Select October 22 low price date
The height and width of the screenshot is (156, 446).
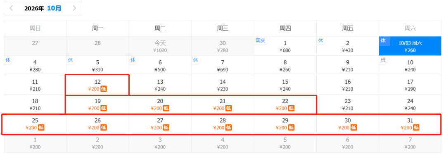click(x=285, y=104)
